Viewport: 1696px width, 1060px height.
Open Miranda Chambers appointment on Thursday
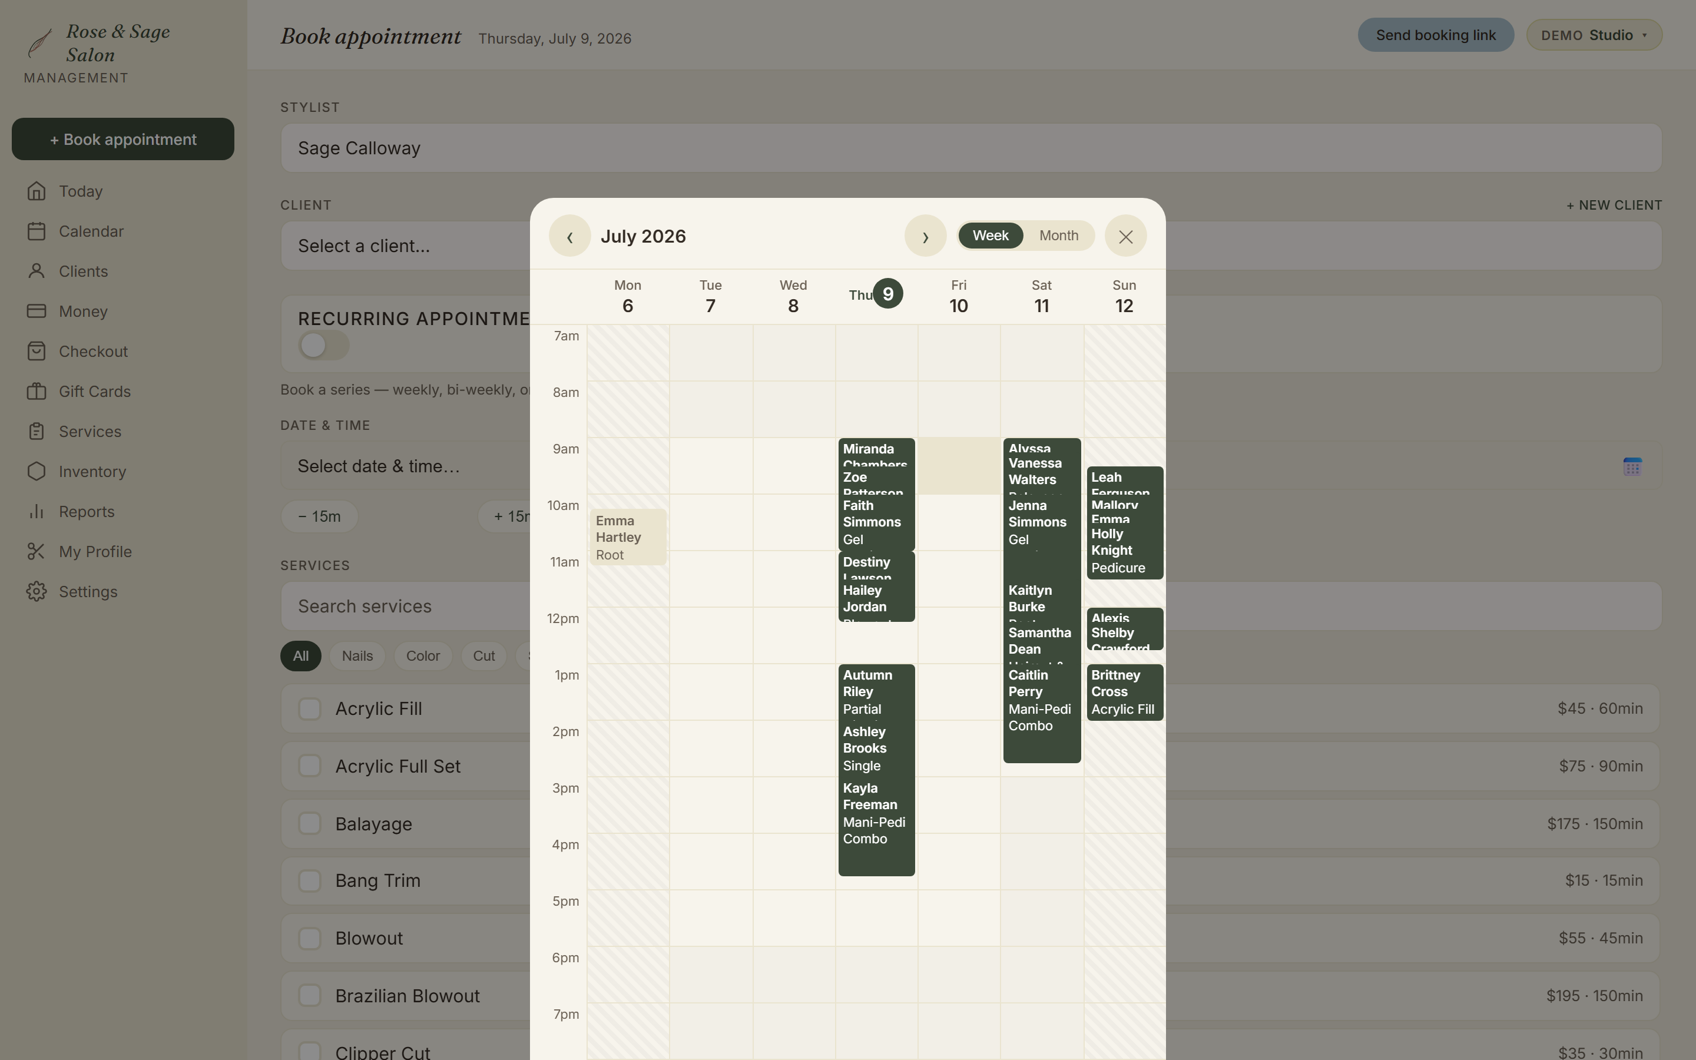point(876,452)
